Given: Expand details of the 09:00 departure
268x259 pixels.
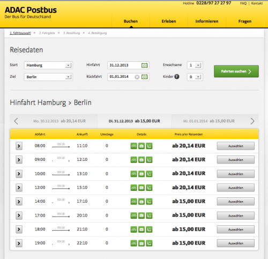Looking at the screenshot, I should coord(19,160).
